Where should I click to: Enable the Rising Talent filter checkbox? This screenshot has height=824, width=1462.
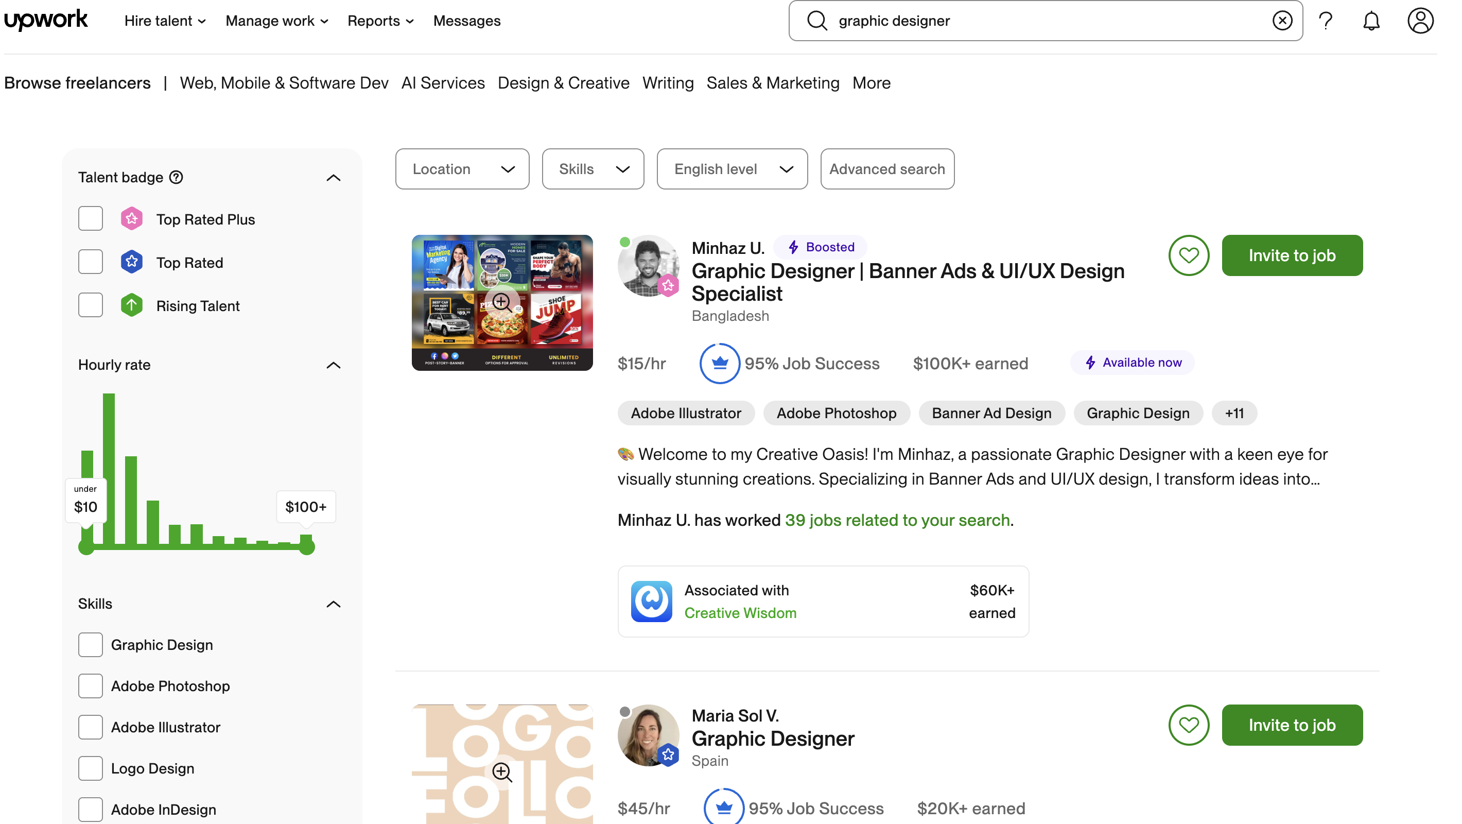(x=90, y=305)
